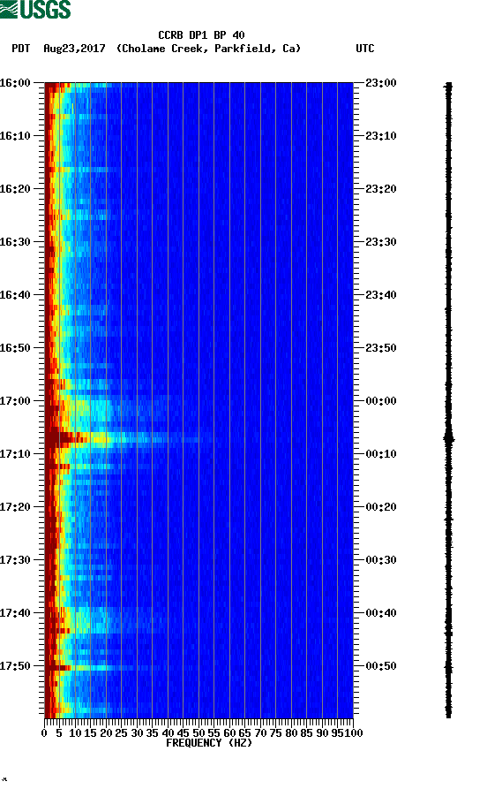Click the 23:40 UTC time label

pyautogui.click(x=381, y=295)
